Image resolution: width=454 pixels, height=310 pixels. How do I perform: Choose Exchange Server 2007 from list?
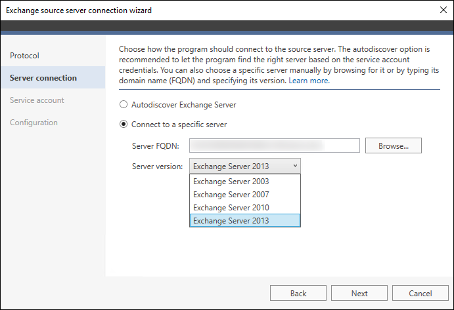pos(245,195)
